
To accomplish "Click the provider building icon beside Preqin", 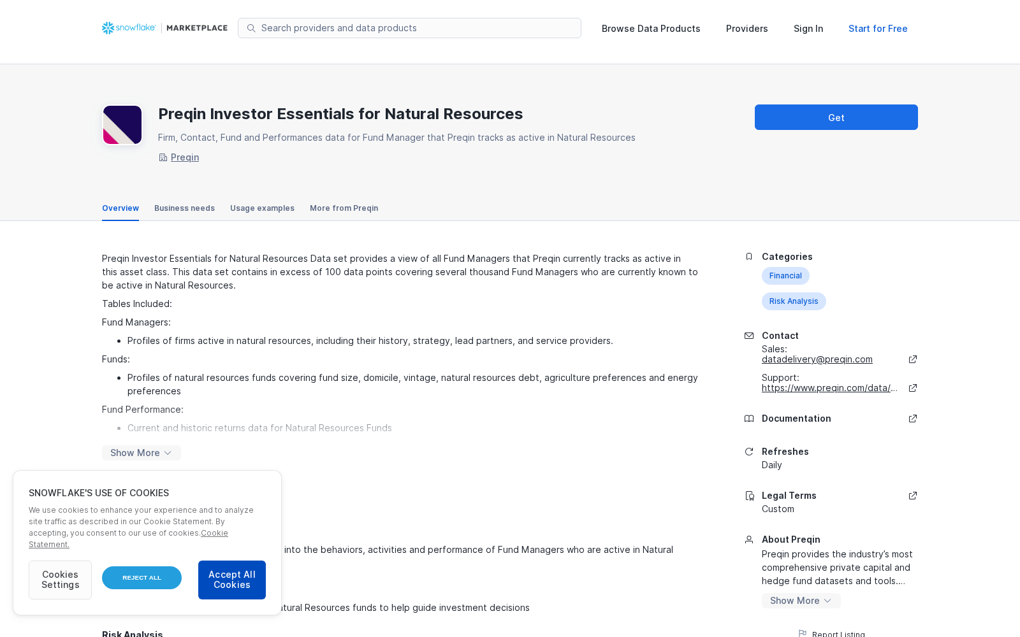I will (163, 157).
